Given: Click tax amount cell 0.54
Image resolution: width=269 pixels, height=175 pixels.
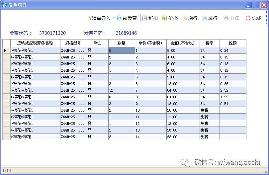Looking at the screenshot, I should coord(233,104).
